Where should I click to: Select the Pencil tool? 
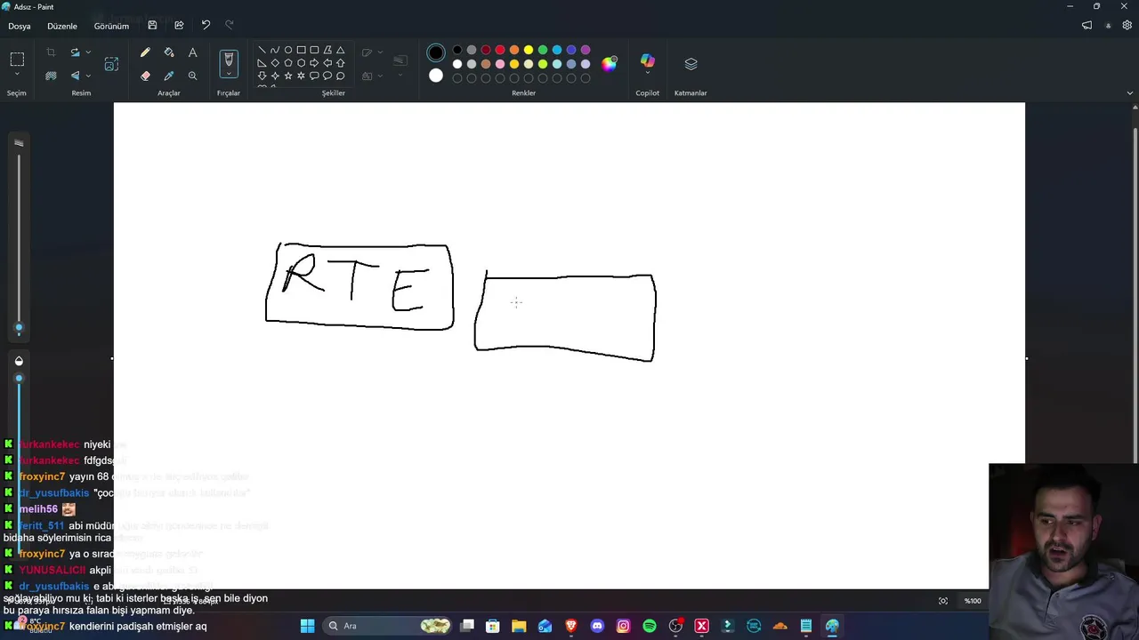point(145,52)
